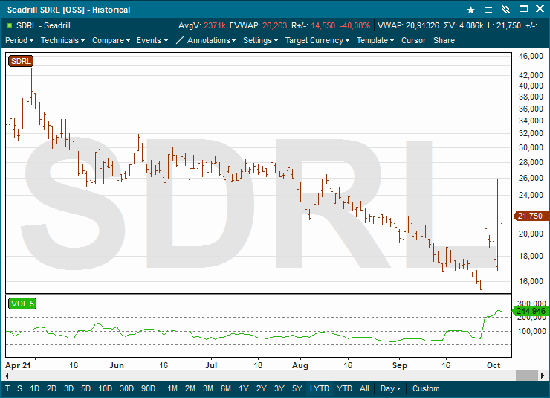Open the Target Currency dropdown
Image resolution: width=550 pixels, height=398 pixels.
[317, 40]
